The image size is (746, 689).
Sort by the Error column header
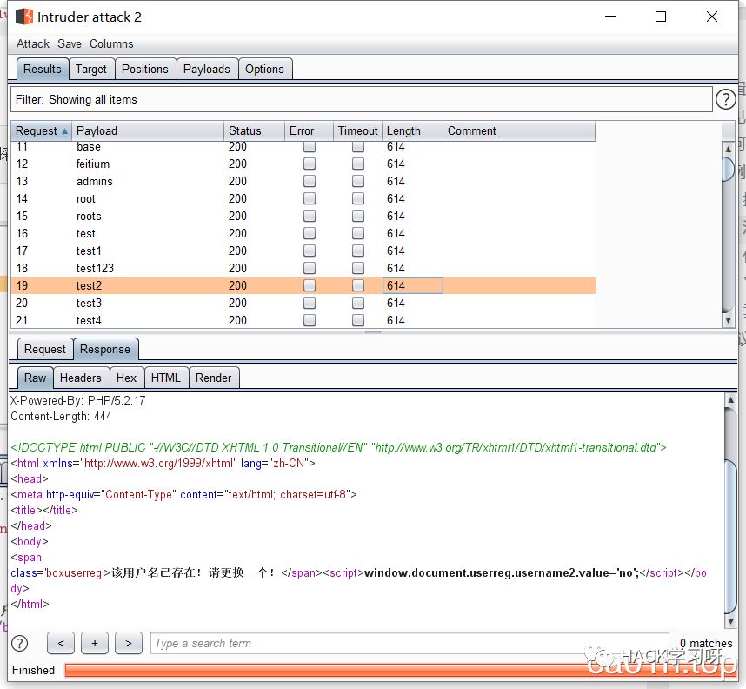(x=309, y=131)
